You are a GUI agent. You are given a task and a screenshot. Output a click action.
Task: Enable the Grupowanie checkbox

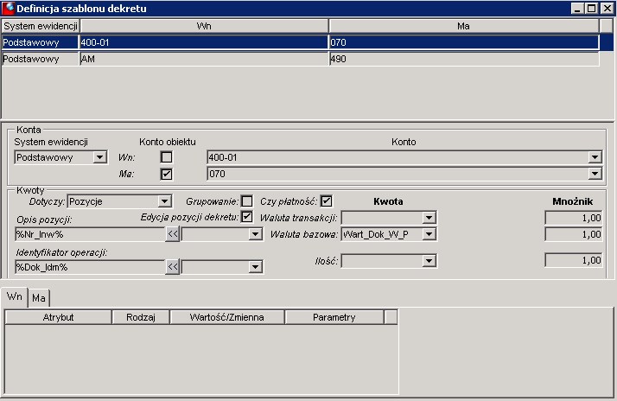pyautogui.click(x=247, y=201)
